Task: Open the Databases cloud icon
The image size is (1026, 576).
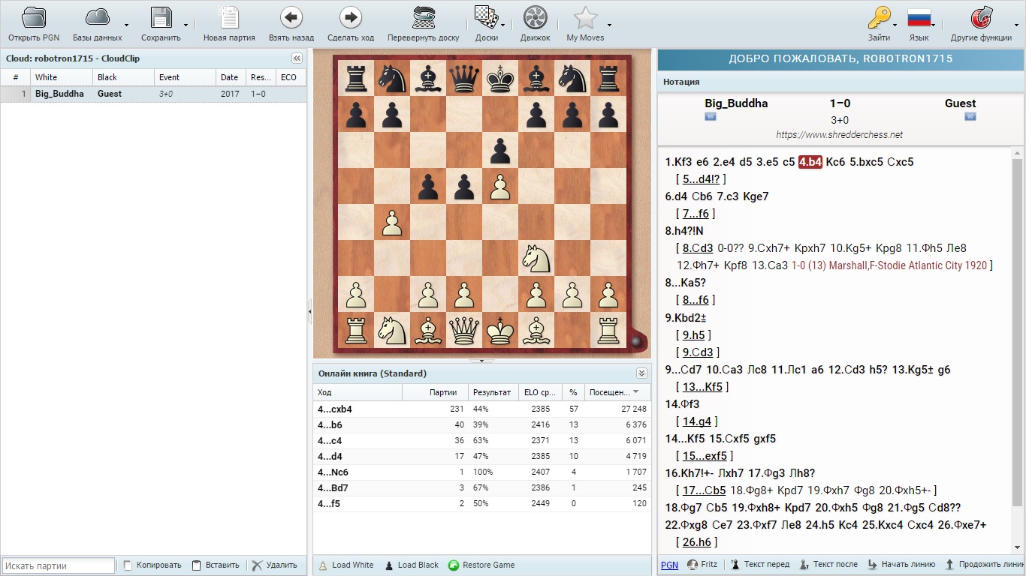Action: point(98,18)
